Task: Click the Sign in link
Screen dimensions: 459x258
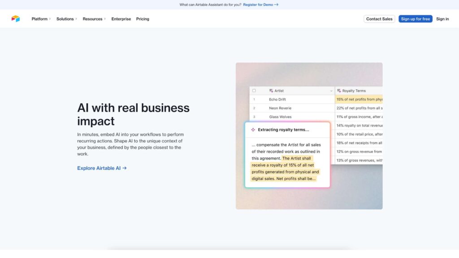Action: [x=442, y=19]
